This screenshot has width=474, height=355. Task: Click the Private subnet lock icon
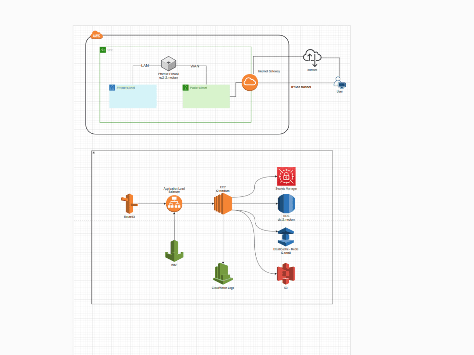click(112, 87)
